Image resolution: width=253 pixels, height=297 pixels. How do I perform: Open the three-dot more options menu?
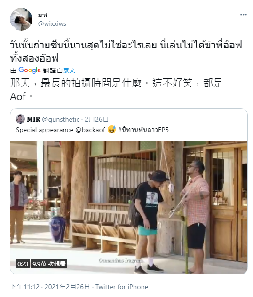pyautogui.click(x=243, y=15)
